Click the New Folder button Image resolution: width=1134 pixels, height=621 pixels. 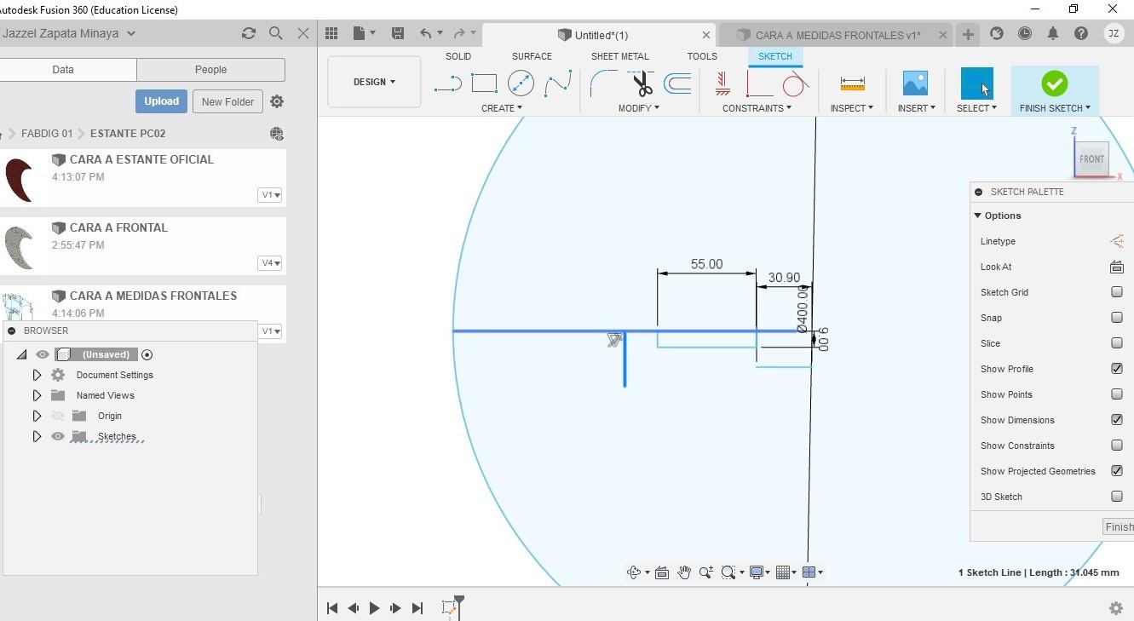point(227,101)
